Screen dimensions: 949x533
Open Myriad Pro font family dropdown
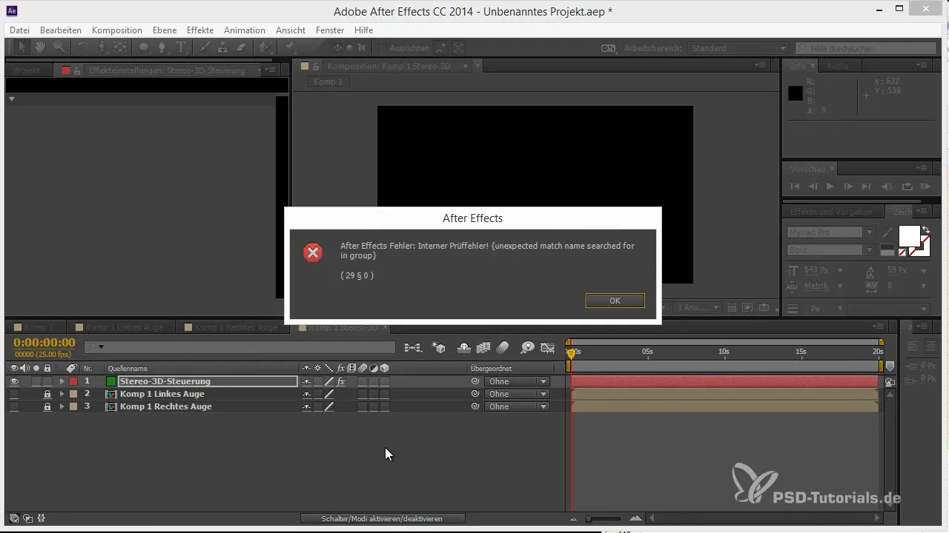[831, 232]
